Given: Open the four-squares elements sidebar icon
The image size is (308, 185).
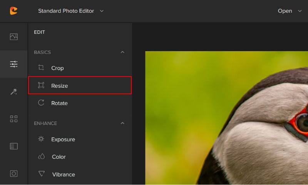Looking at the screenshot, I should click(x=14, y=119).
